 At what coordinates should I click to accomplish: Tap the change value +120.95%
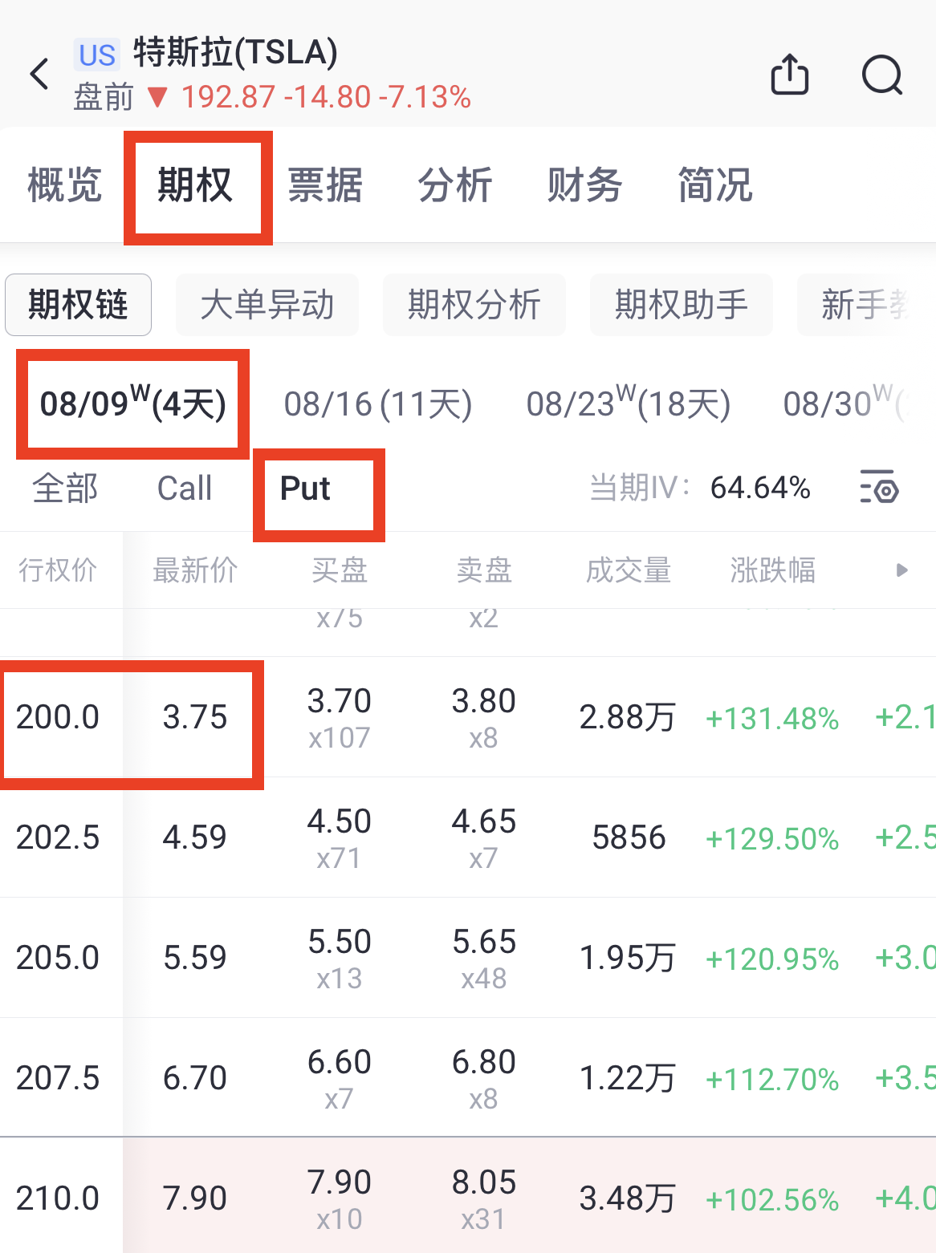[772, 959]
